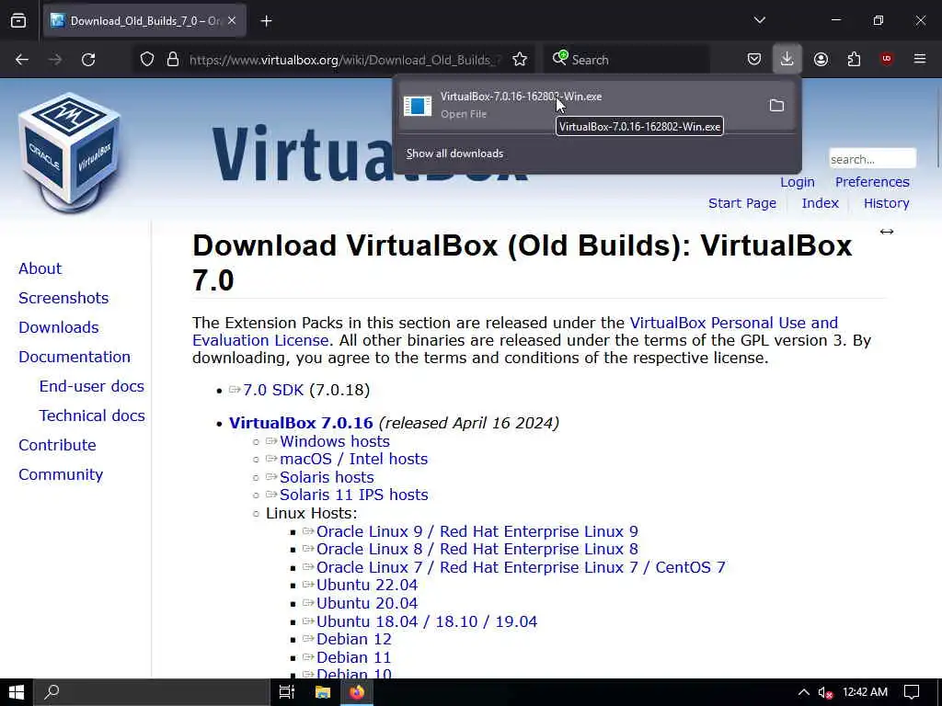
Task: Open VirtualBox Personal Use and Evaluation License link
Action: coord(733,323)
